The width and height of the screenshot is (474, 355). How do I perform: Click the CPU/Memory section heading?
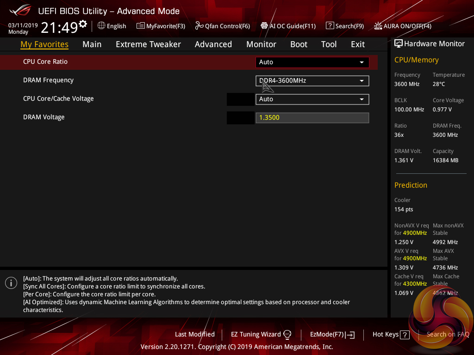click(x=416, y=60)
